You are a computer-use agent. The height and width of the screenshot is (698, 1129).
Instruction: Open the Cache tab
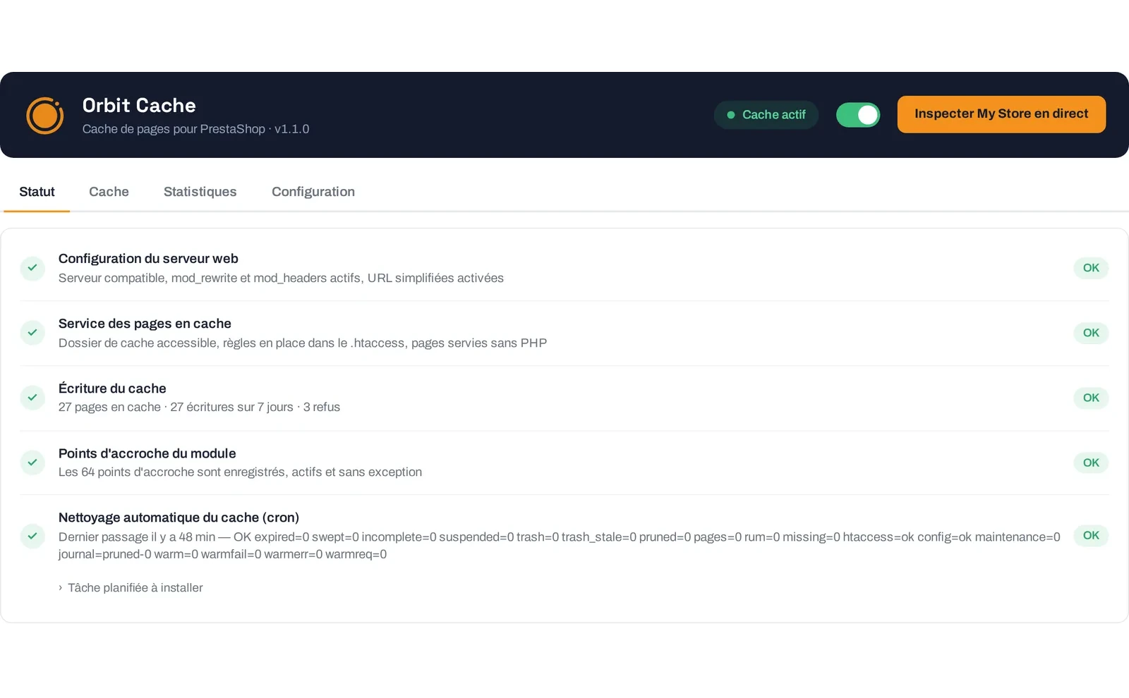click(109, 192)
